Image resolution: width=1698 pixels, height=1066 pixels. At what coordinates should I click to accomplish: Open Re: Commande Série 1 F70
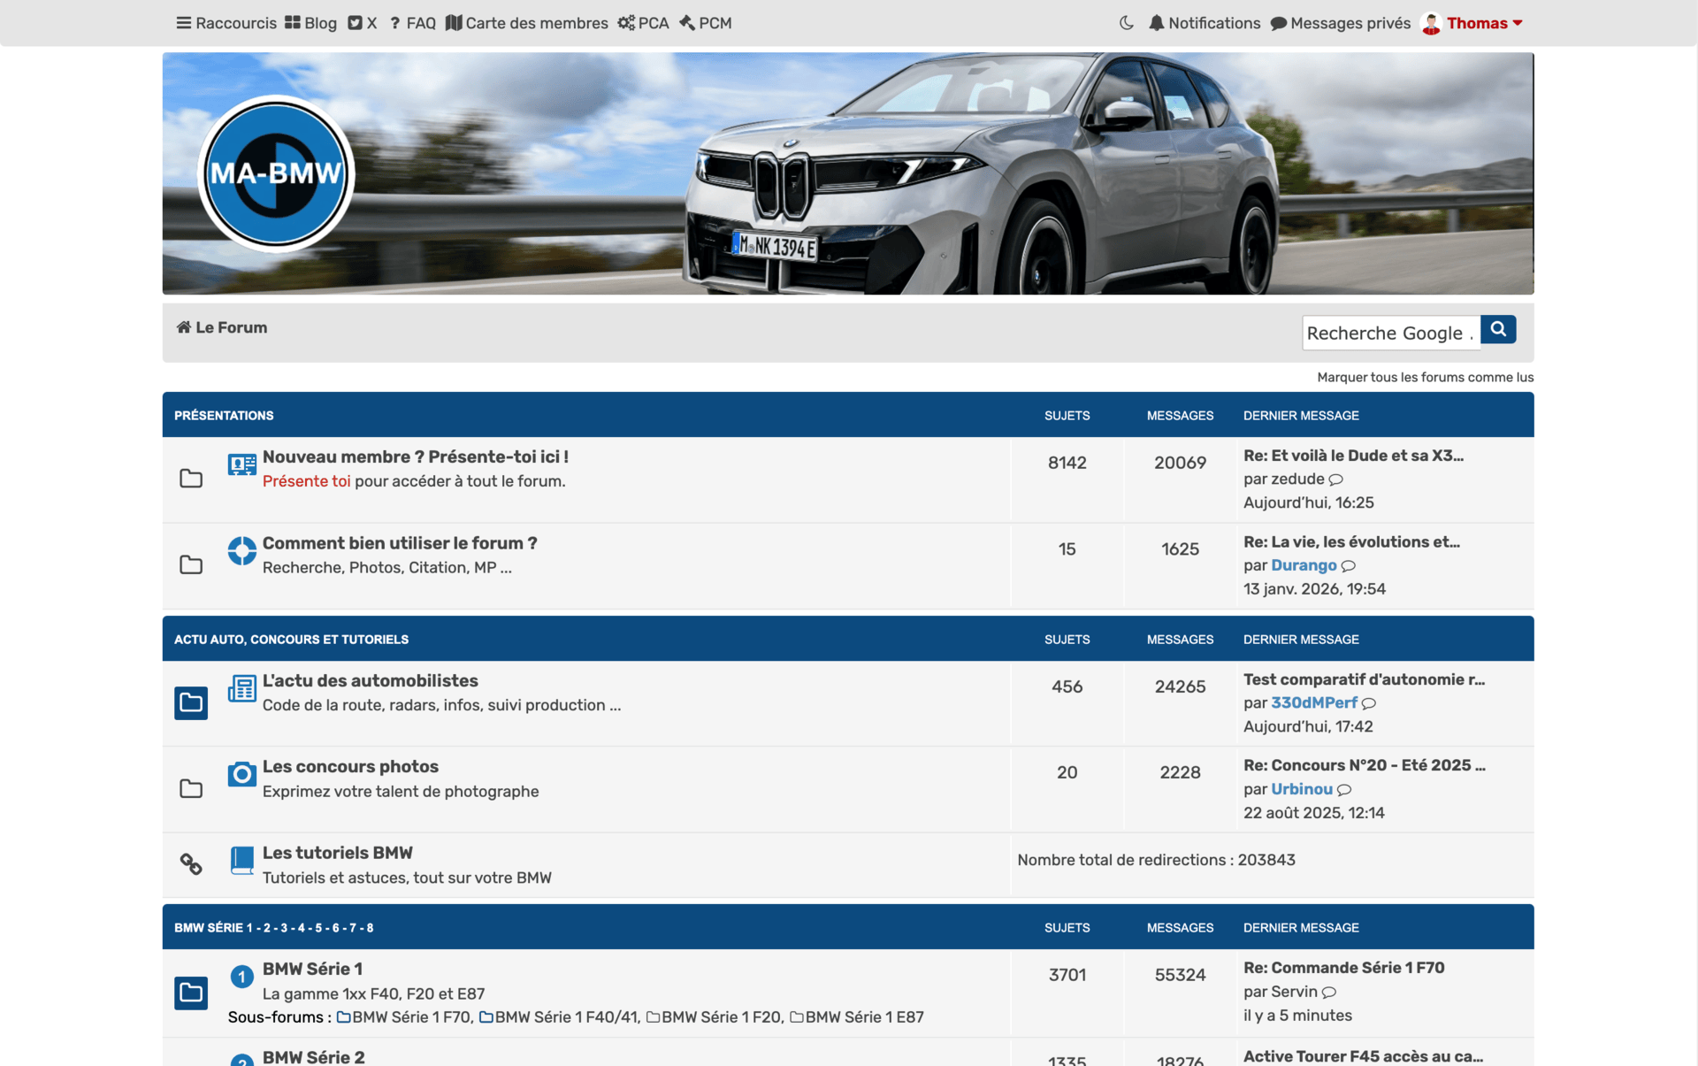pos(1343,968)
